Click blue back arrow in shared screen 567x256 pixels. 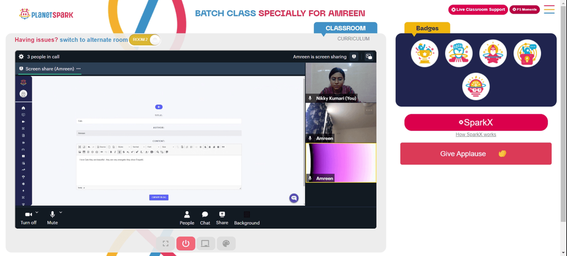(159, 107)
